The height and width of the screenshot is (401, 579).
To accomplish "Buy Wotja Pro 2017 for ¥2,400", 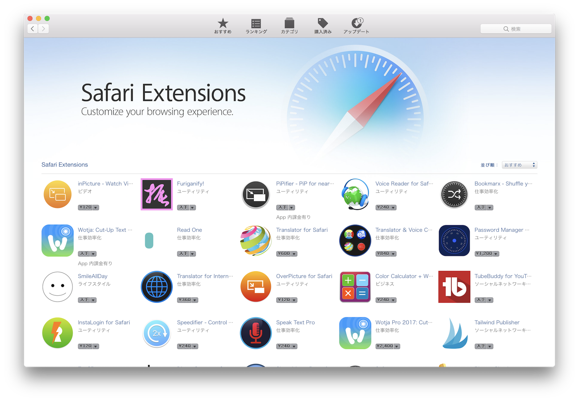I will click(x=385, y=346).
